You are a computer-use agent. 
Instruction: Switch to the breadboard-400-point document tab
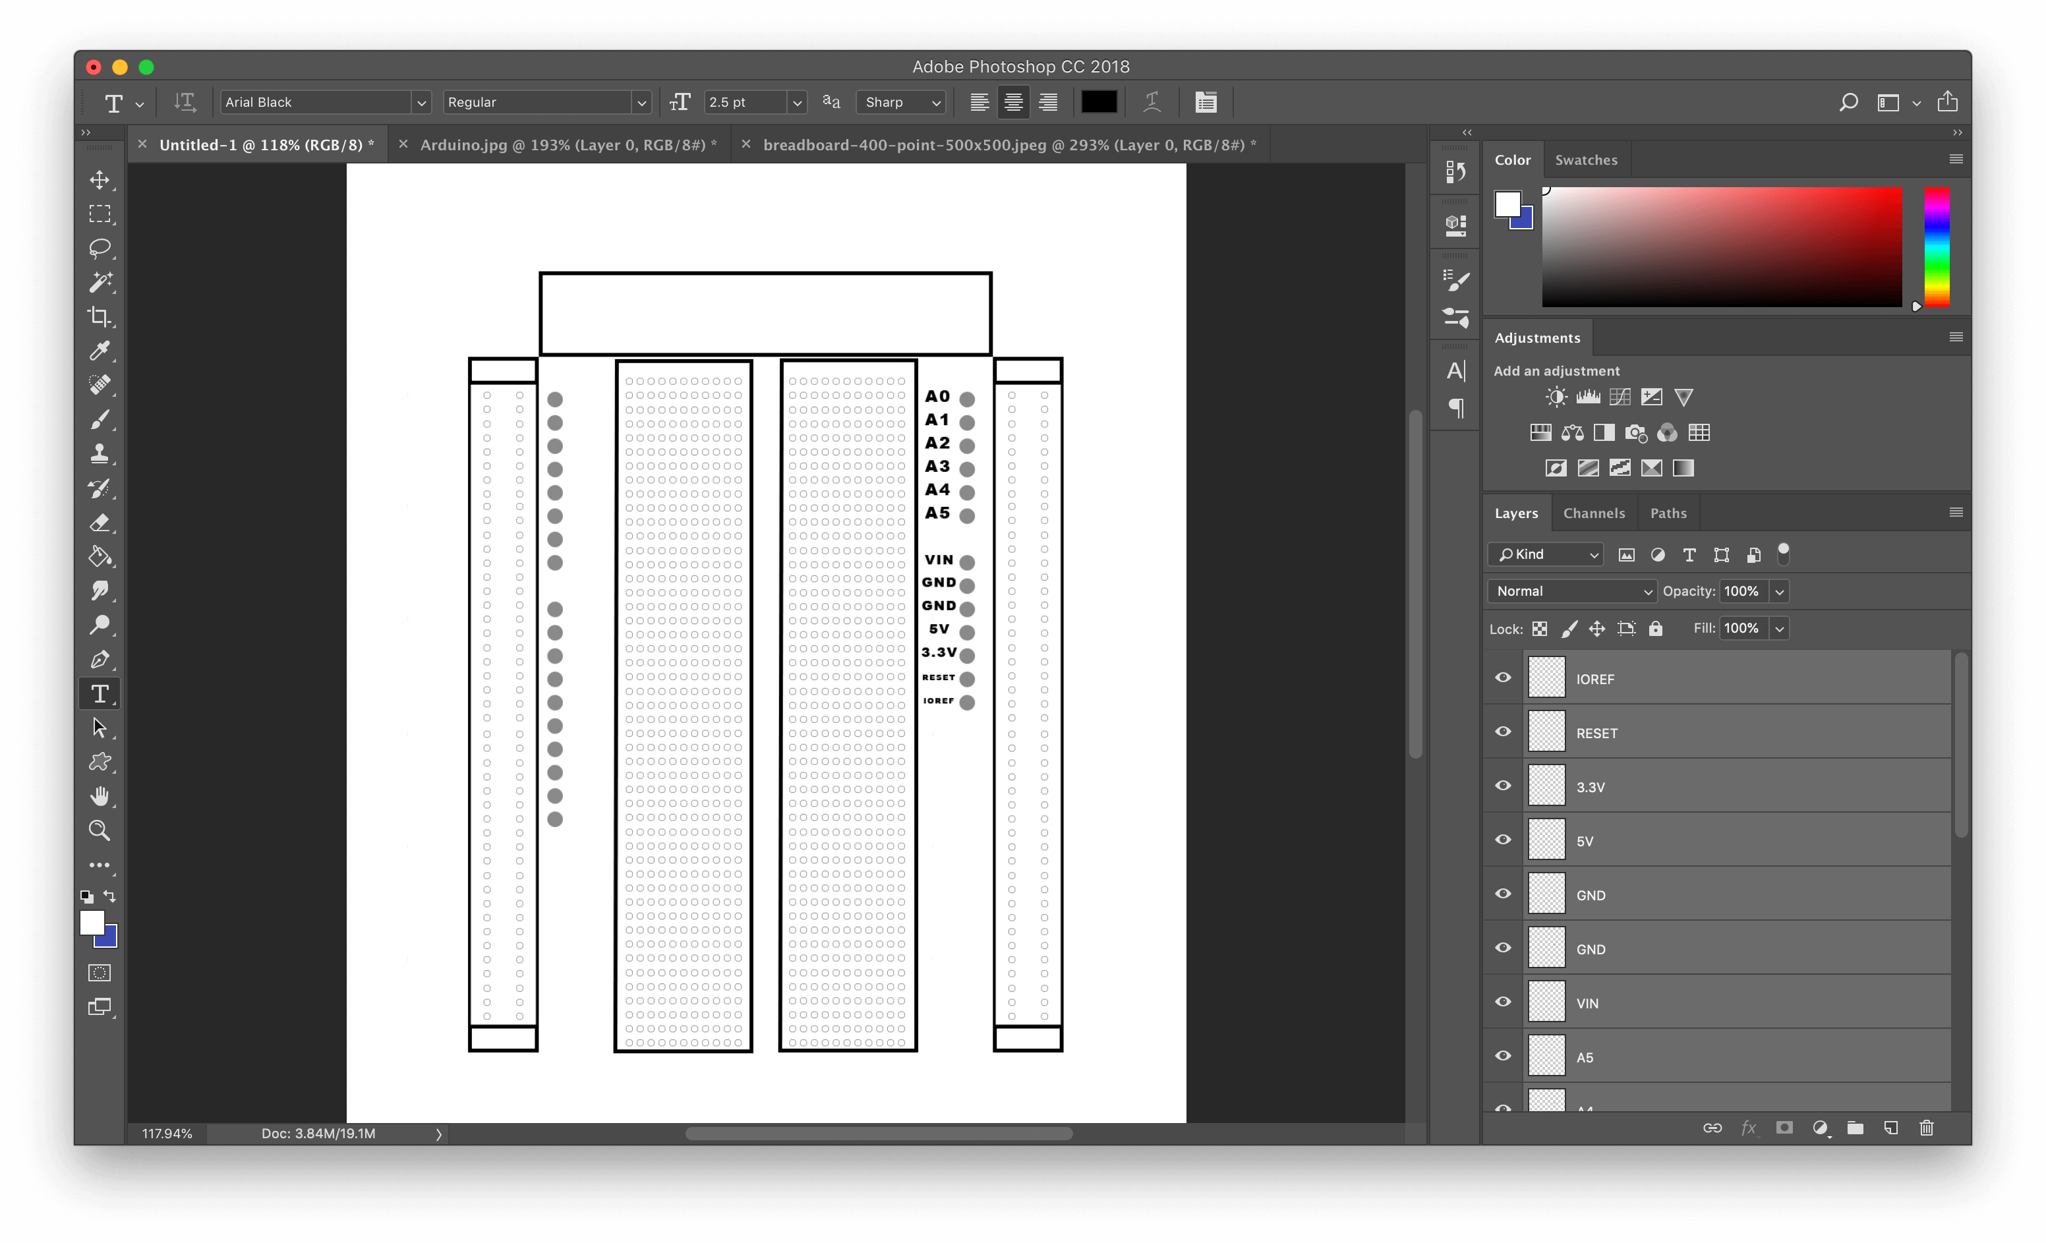[x=1010, y=144]
